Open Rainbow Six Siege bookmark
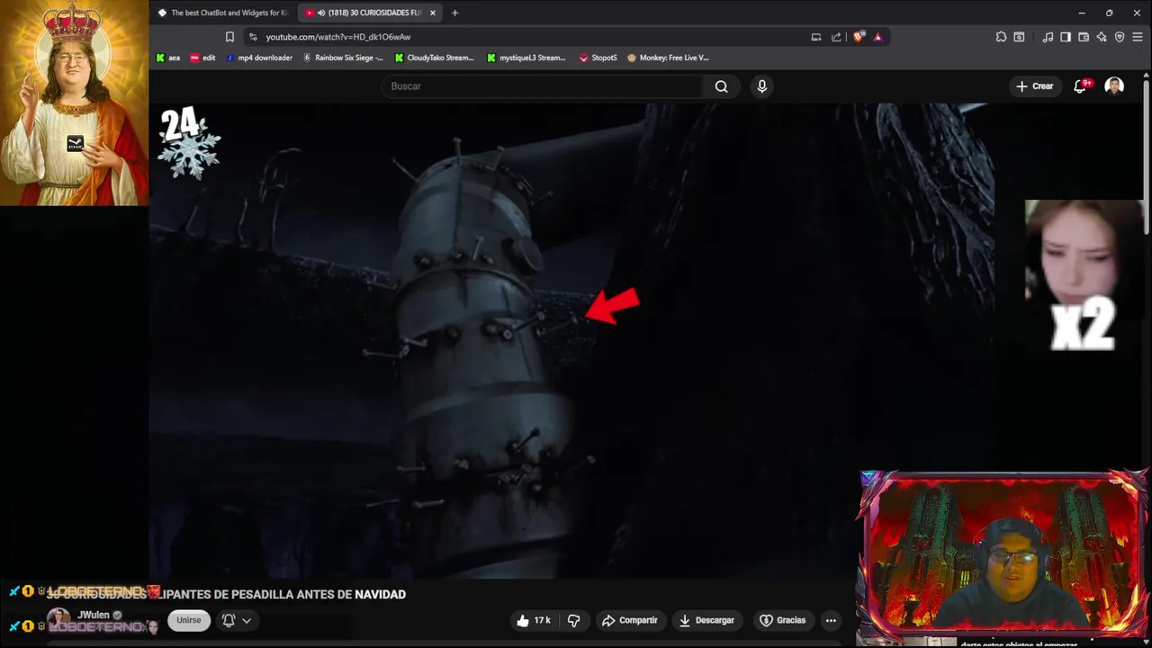This screenshot has width=1152, height=648. 343,58
